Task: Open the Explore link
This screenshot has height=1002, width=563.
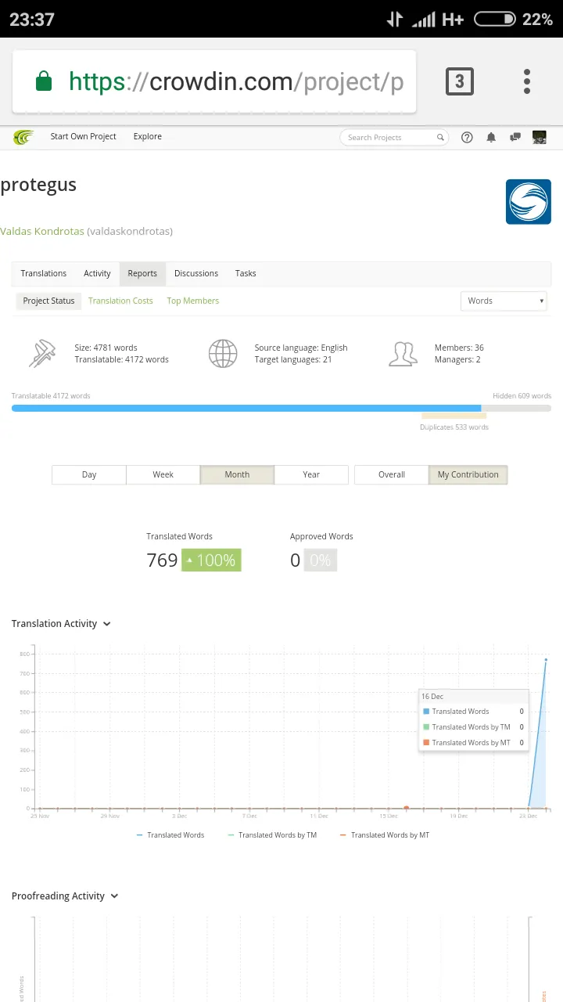Action: click(148, 136)
